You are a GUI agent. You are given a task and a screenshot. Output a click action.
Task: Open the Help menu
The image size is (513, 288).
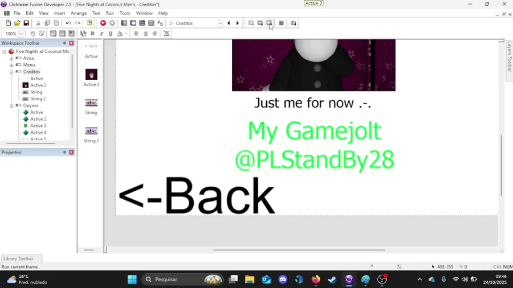point(163,13)
